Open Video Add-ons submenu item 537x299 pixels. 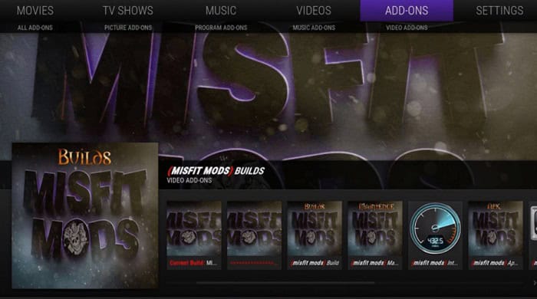pos(407,28)
